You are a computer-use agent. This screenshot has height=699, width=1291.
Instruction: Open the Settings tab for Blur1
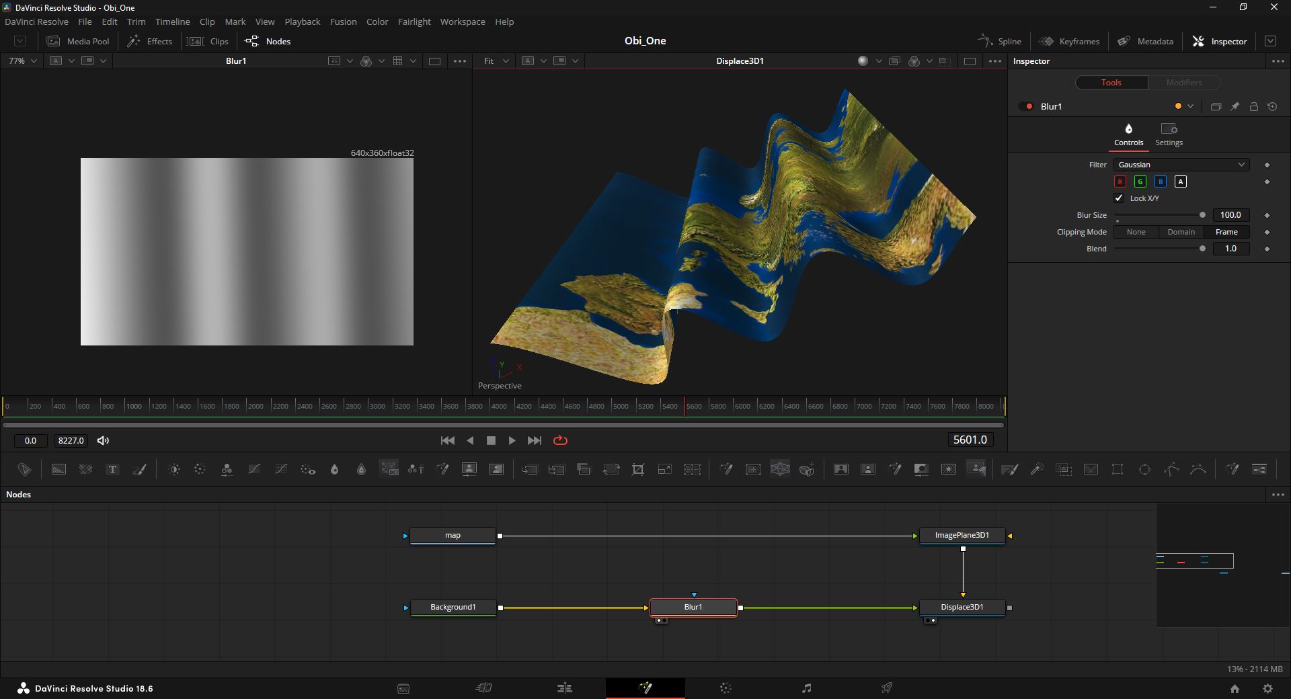tap(1169, 134)
